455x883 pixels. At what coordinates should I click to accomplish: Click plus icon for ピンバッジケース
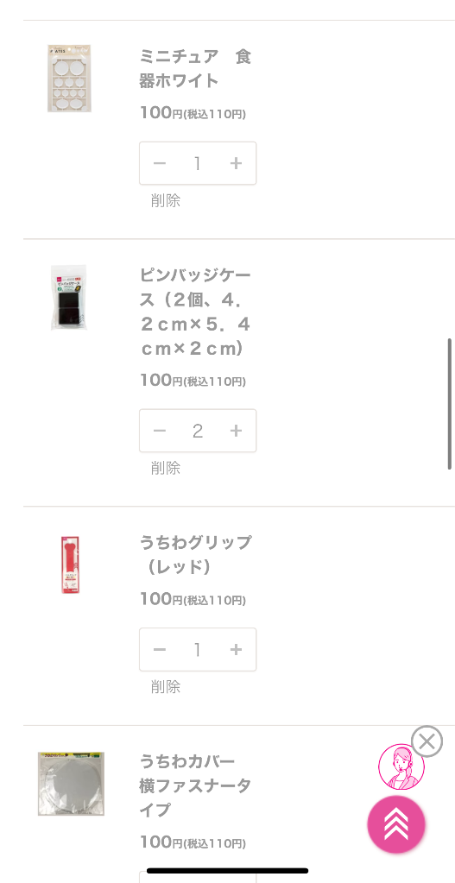(x=236, y=431)
